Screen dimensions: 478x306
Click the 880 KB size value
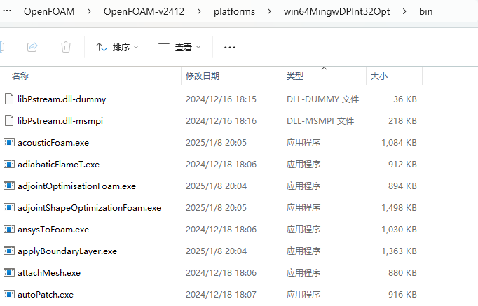click(x=402, y=273)
